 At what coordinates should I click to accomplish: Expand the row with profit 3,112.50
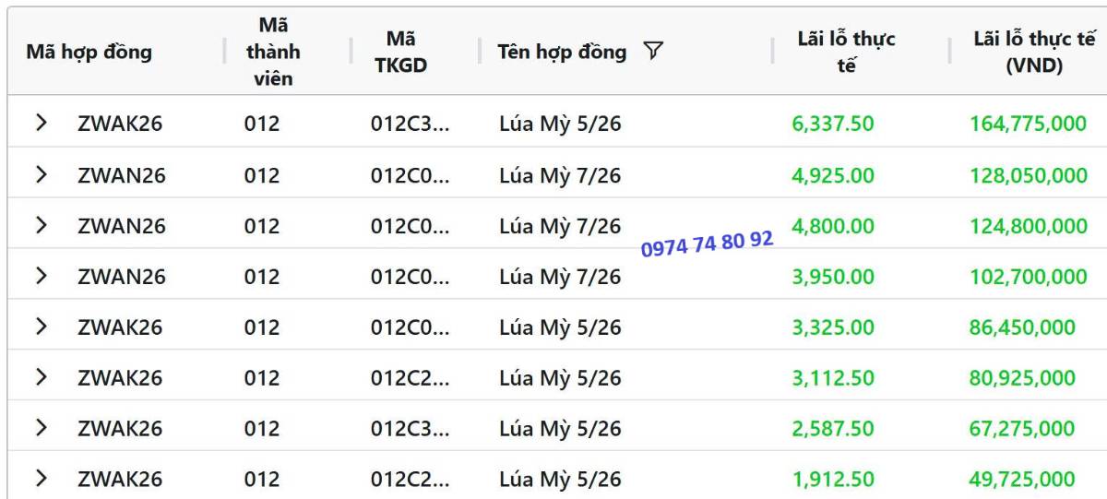tap(41, 376)
